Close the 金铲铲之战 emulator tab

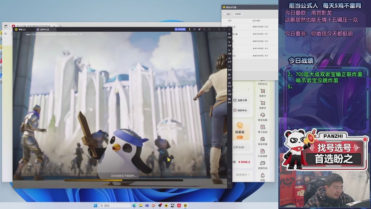54,30
